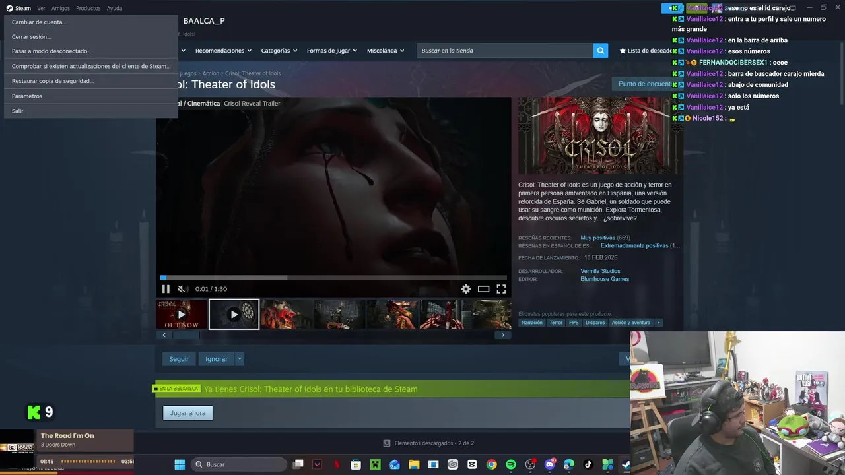Open the 'Vermila Studios' developer link
Viewport: 845px width, 475px height.
tap(600, 271)
